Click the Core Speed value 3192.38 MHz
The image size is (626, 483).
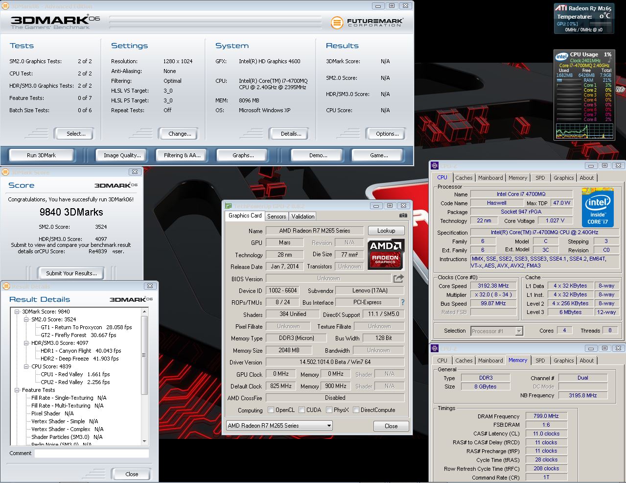pos(493,286)
